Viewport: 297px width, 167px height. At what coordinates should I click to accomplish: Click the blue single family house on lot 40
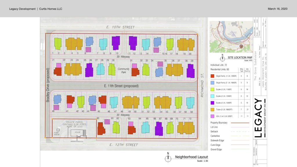(x=57, y=99)
